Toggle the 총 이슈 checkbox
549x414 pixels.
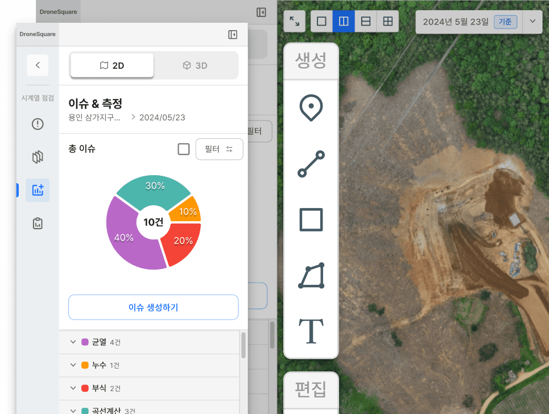(x=183, y=149)
